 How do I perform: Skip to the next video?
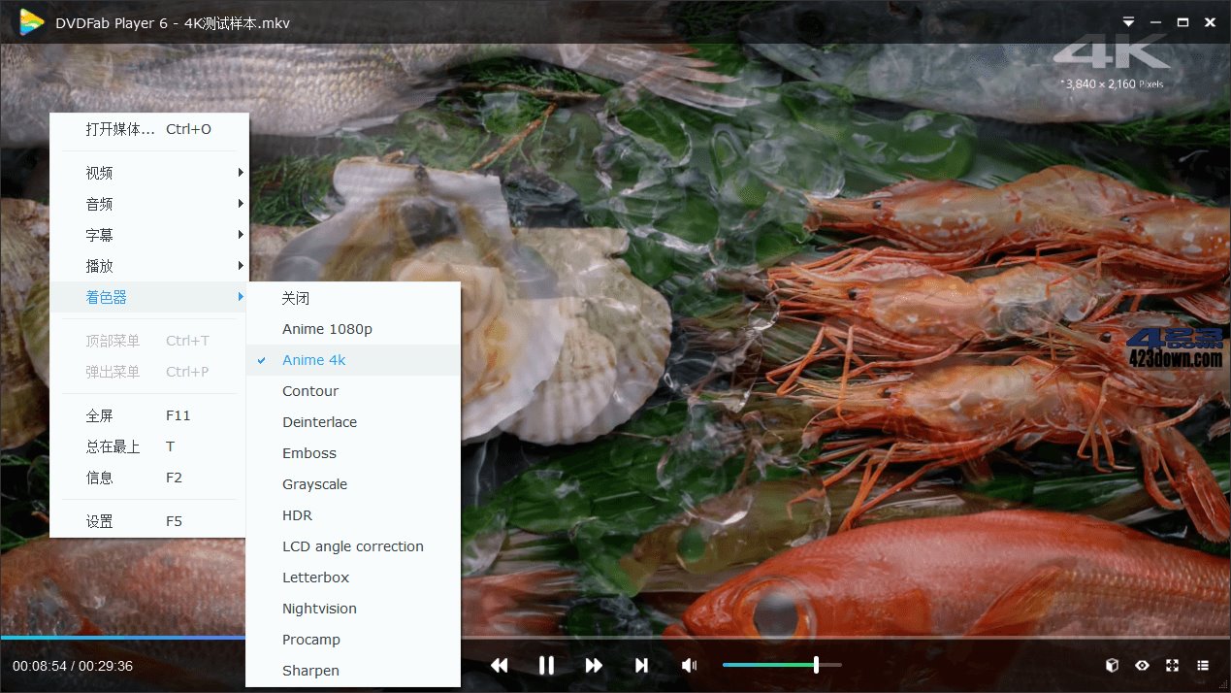point(641,665)
